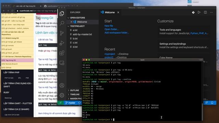Show additional views ellipsis in activity bar
Image resolution: width=219 pixels, height=123 pixels.
click(62, 72)
